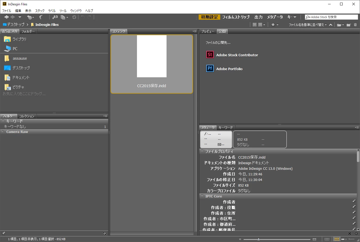Click the thumbnail quality browse-quickly icon
This screenshot has width=360, height=242.
(254, 25)
